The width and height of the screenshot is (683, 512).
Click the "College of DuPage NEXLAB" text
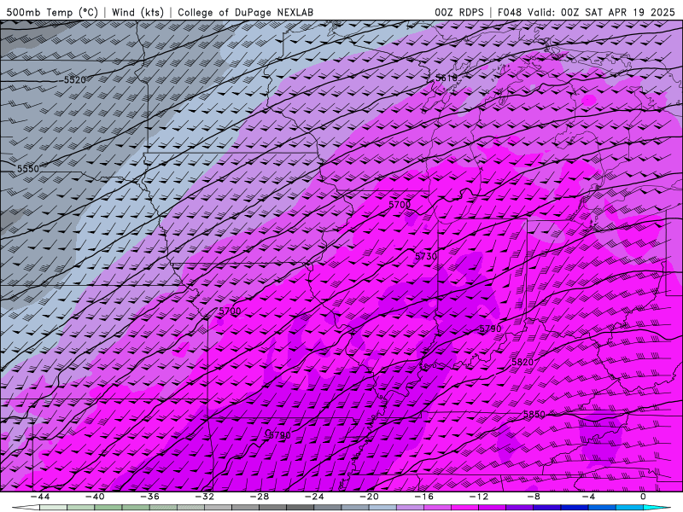click(245, 12)
